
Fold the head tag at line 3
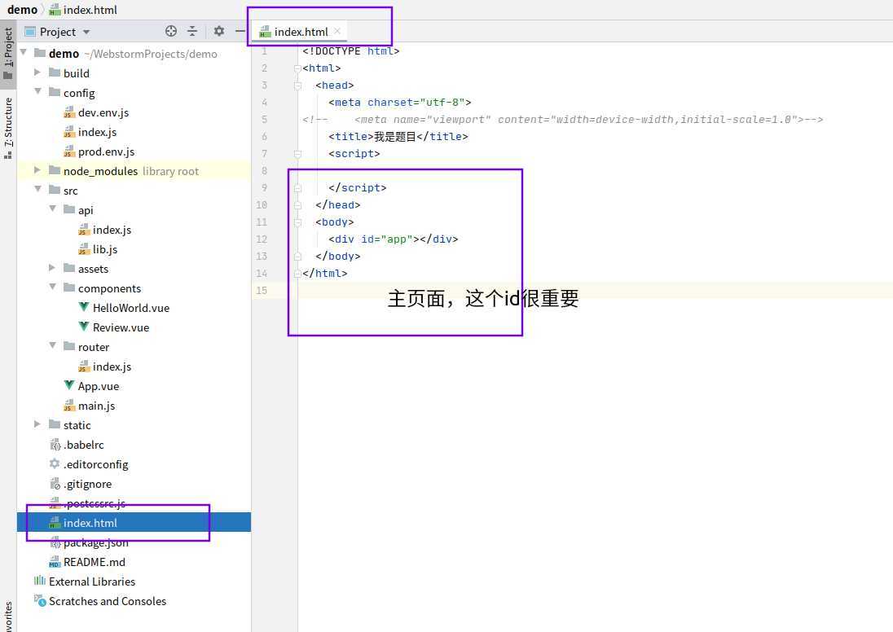[x=297, y=86]
